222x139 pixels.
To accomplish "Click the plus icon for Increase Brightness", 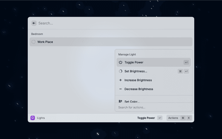I will [120, 80].
